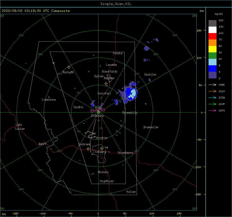This screenshot has width=232, height=217.
Task: Select the gray 130–160 legend swatch
Action: click(x=212, y=23)
